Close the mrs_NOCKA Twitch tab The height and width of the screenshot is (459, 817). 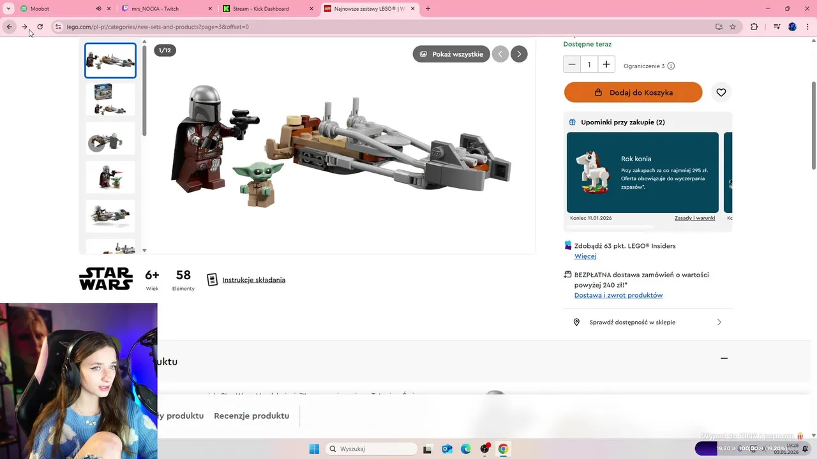coord(210,9)
